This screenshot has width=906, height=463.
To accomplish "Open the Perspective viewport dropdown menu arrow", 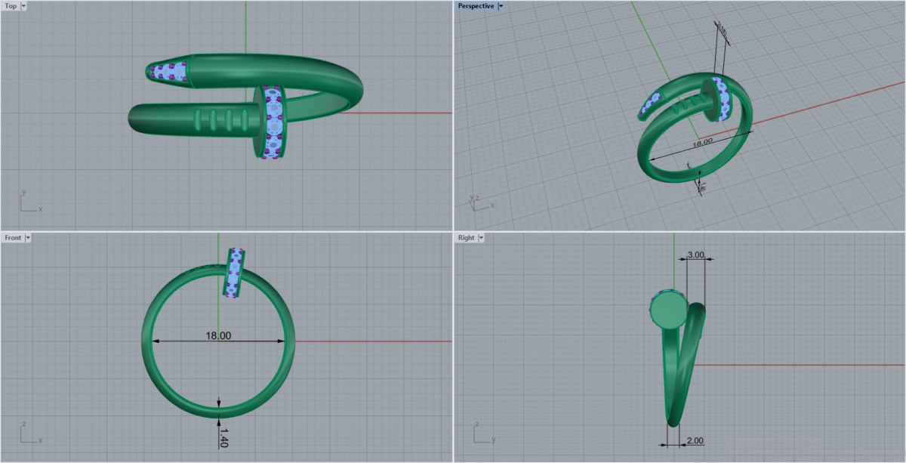I will pos(501,6).
